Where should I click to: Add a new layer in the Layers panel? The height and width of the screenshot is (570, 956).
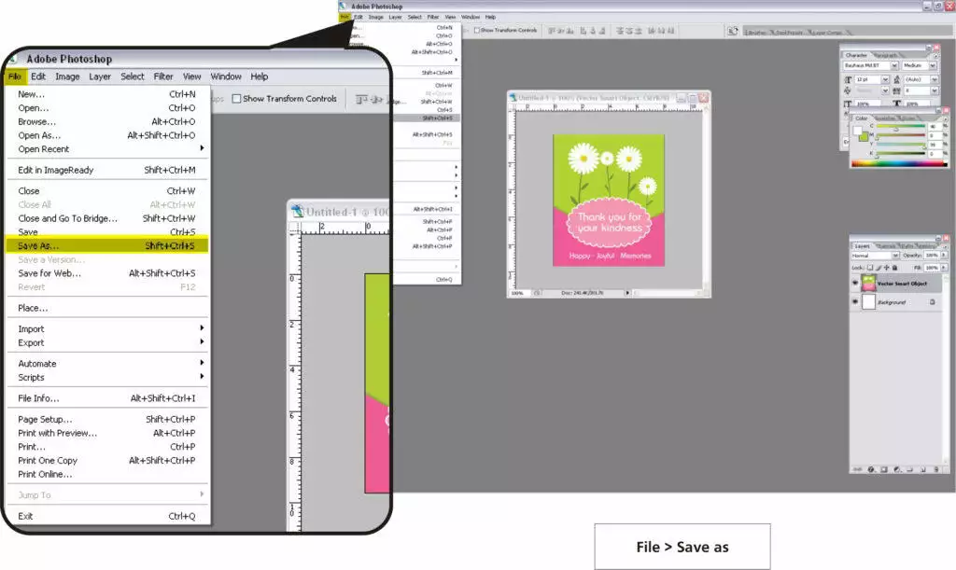coord(922,469)
